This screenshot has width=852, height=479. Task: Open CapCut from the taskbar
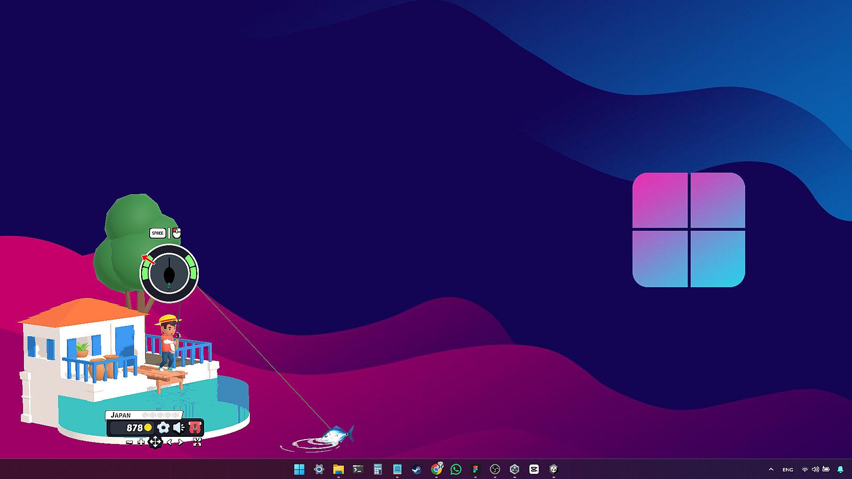click(534, 469)
